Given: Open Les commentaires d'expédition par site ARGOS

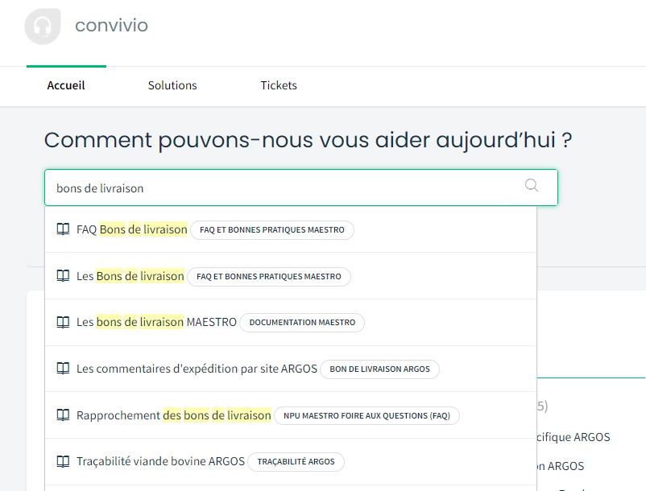Looking at the screenshot, I should [197, 369].
